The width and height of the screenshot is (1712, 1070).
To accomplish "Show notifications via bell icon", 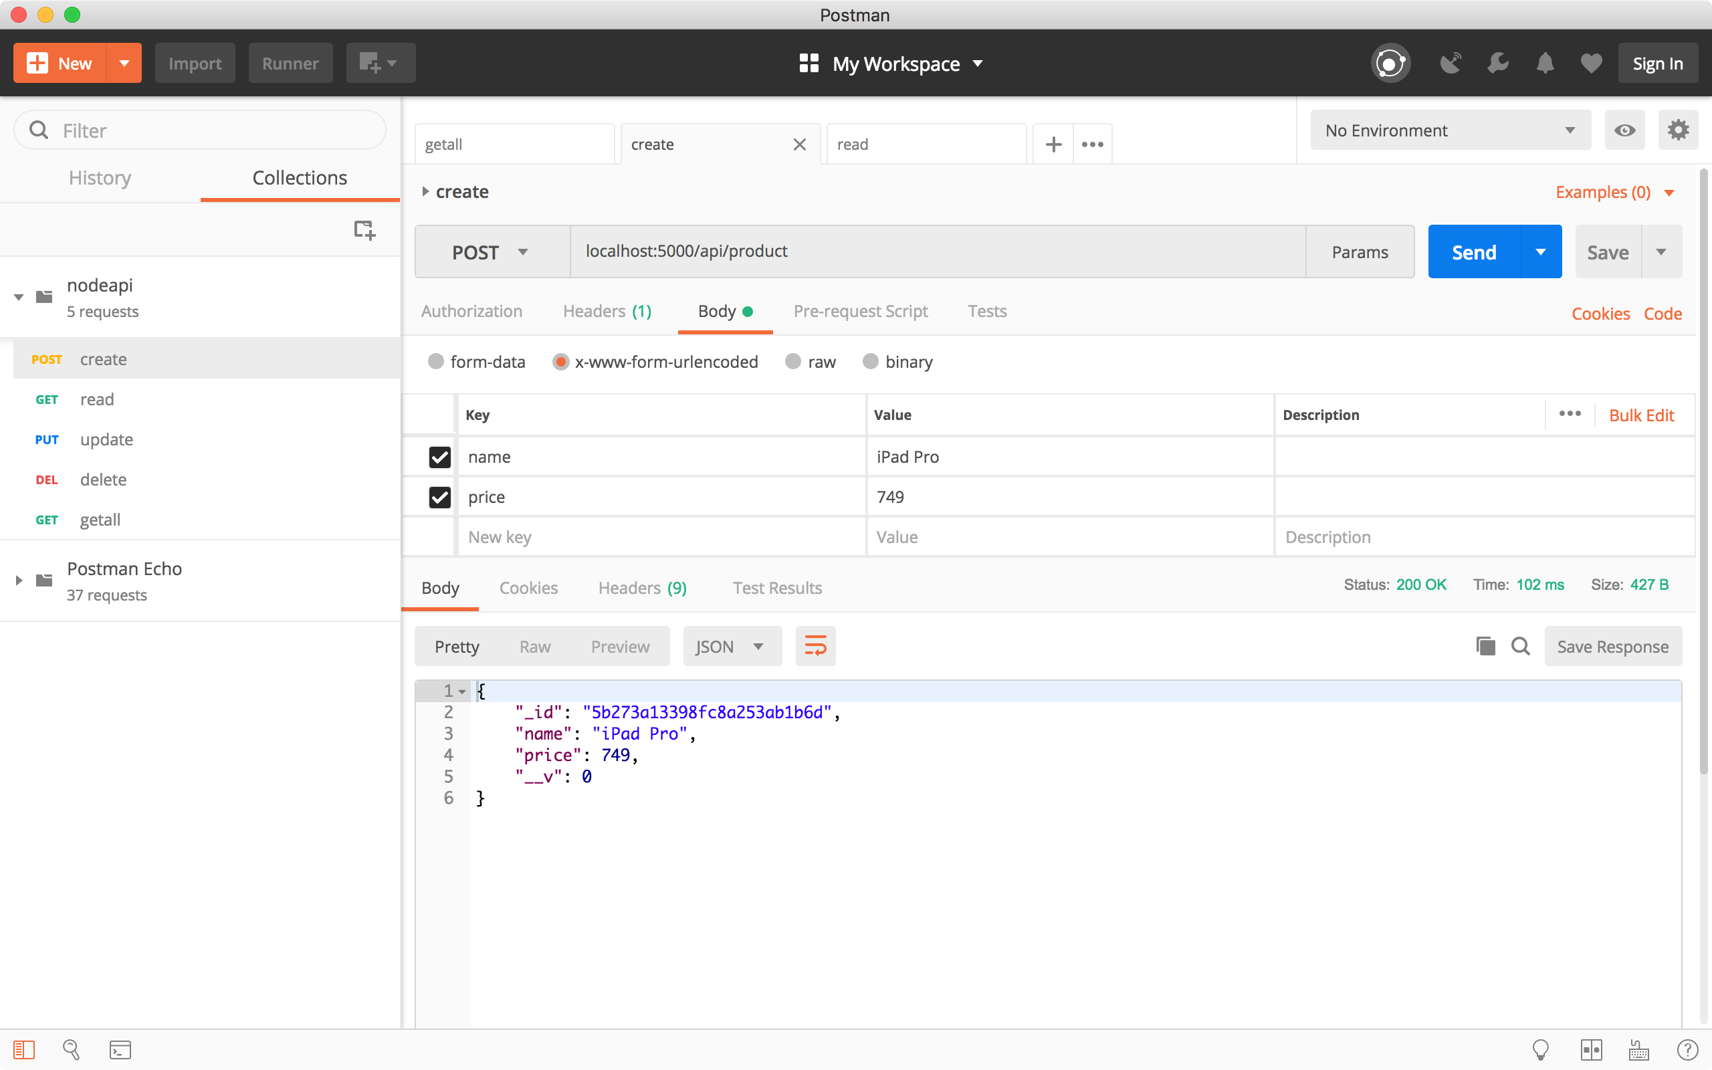I will [1545, 64].
